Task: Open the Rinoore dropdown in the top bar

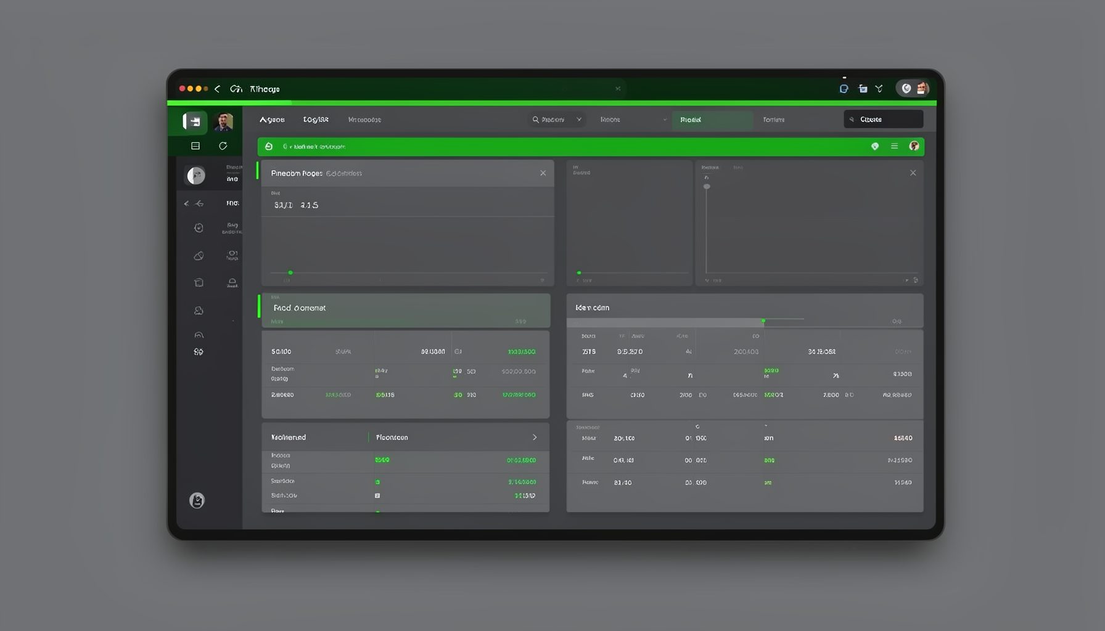Action: pos(633,120)
